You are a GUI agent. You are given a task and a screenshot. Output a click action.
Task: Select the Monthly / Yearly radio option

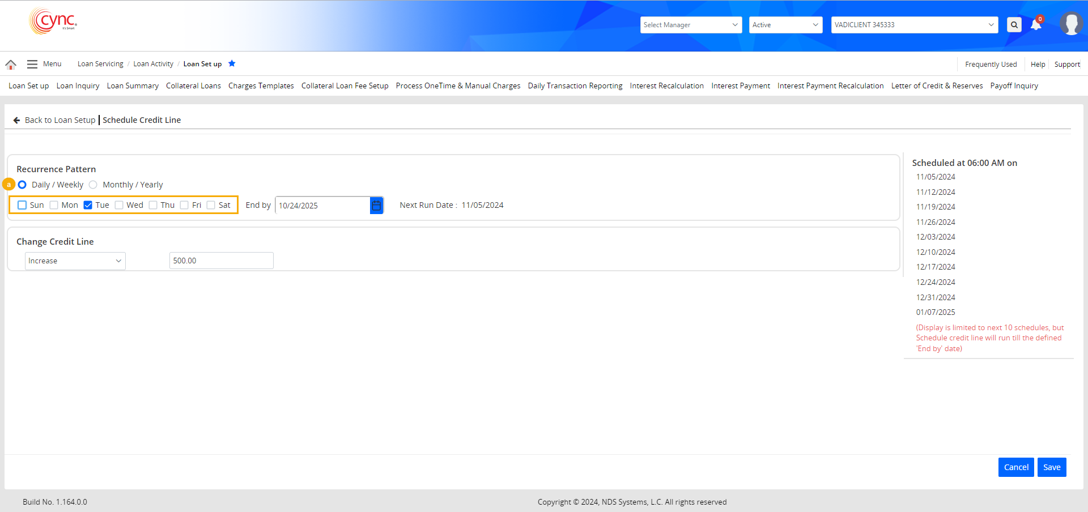(x=93, y=185)
